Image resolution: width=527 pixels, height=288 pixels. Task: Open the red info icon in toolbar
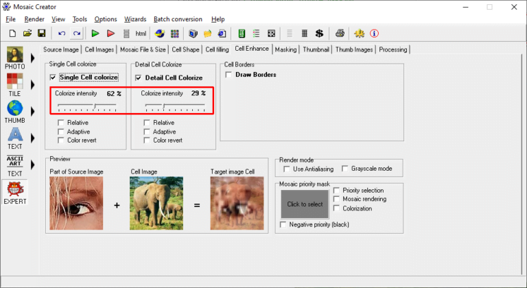click(374, 33)
